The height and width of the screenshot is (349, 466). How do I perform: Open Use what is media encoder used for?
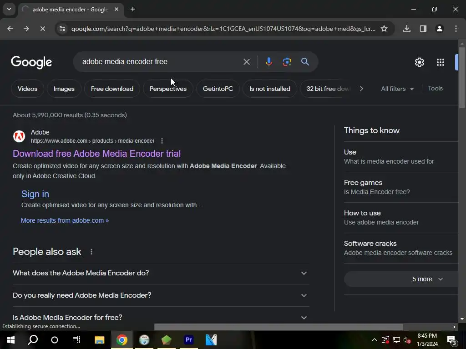point(401,157)
